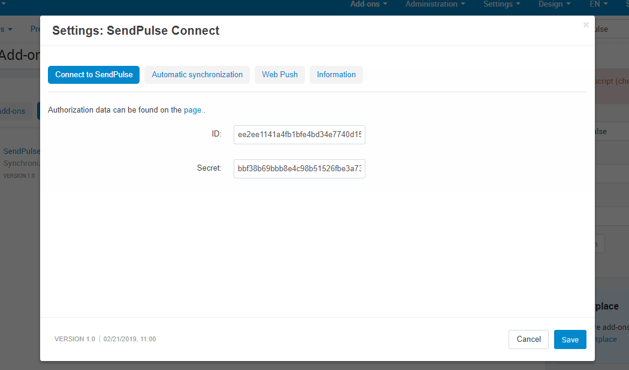Open the Information tab

pyautogui.click(x=336, y=75)
